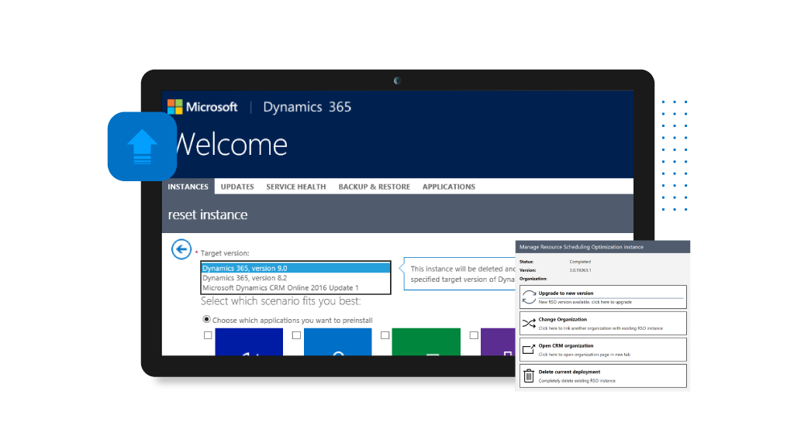Click the 'Completed' status value
794x446 pixels.
pyautogui.click(x=580, y=262)
